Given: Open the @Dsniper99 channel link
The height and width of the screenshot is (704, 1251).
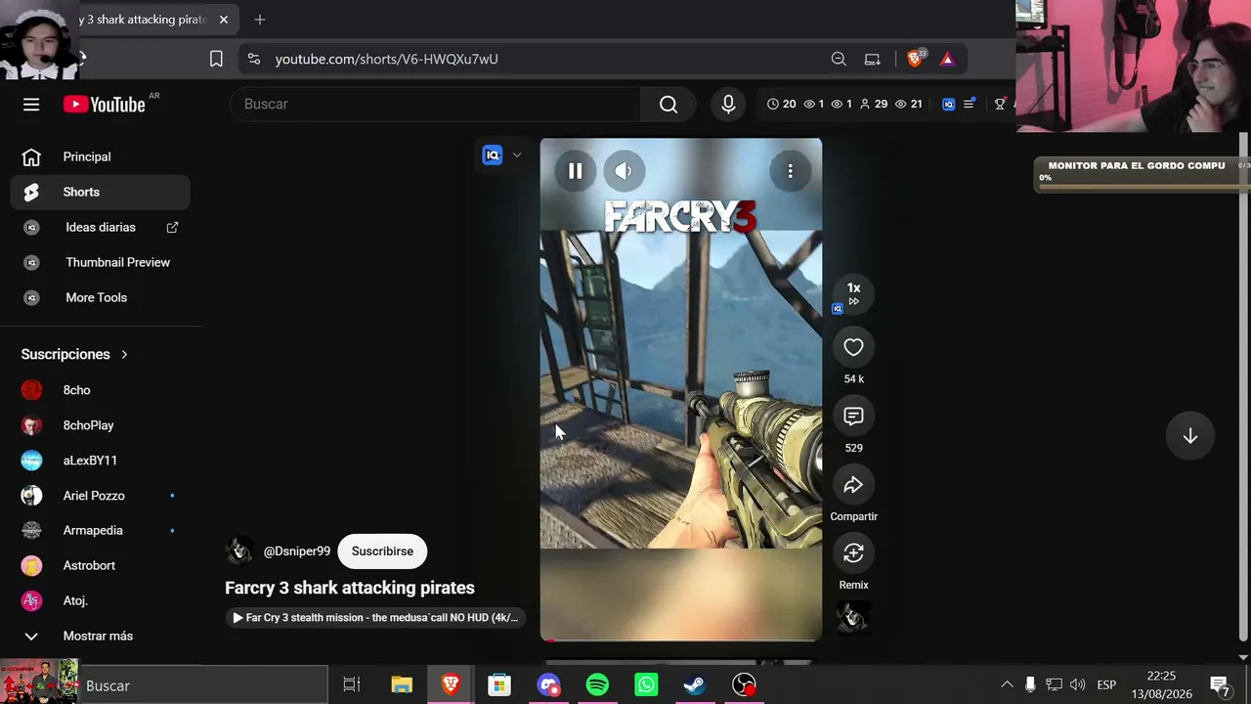Looking at the screenshot, I should click(297, 551).
